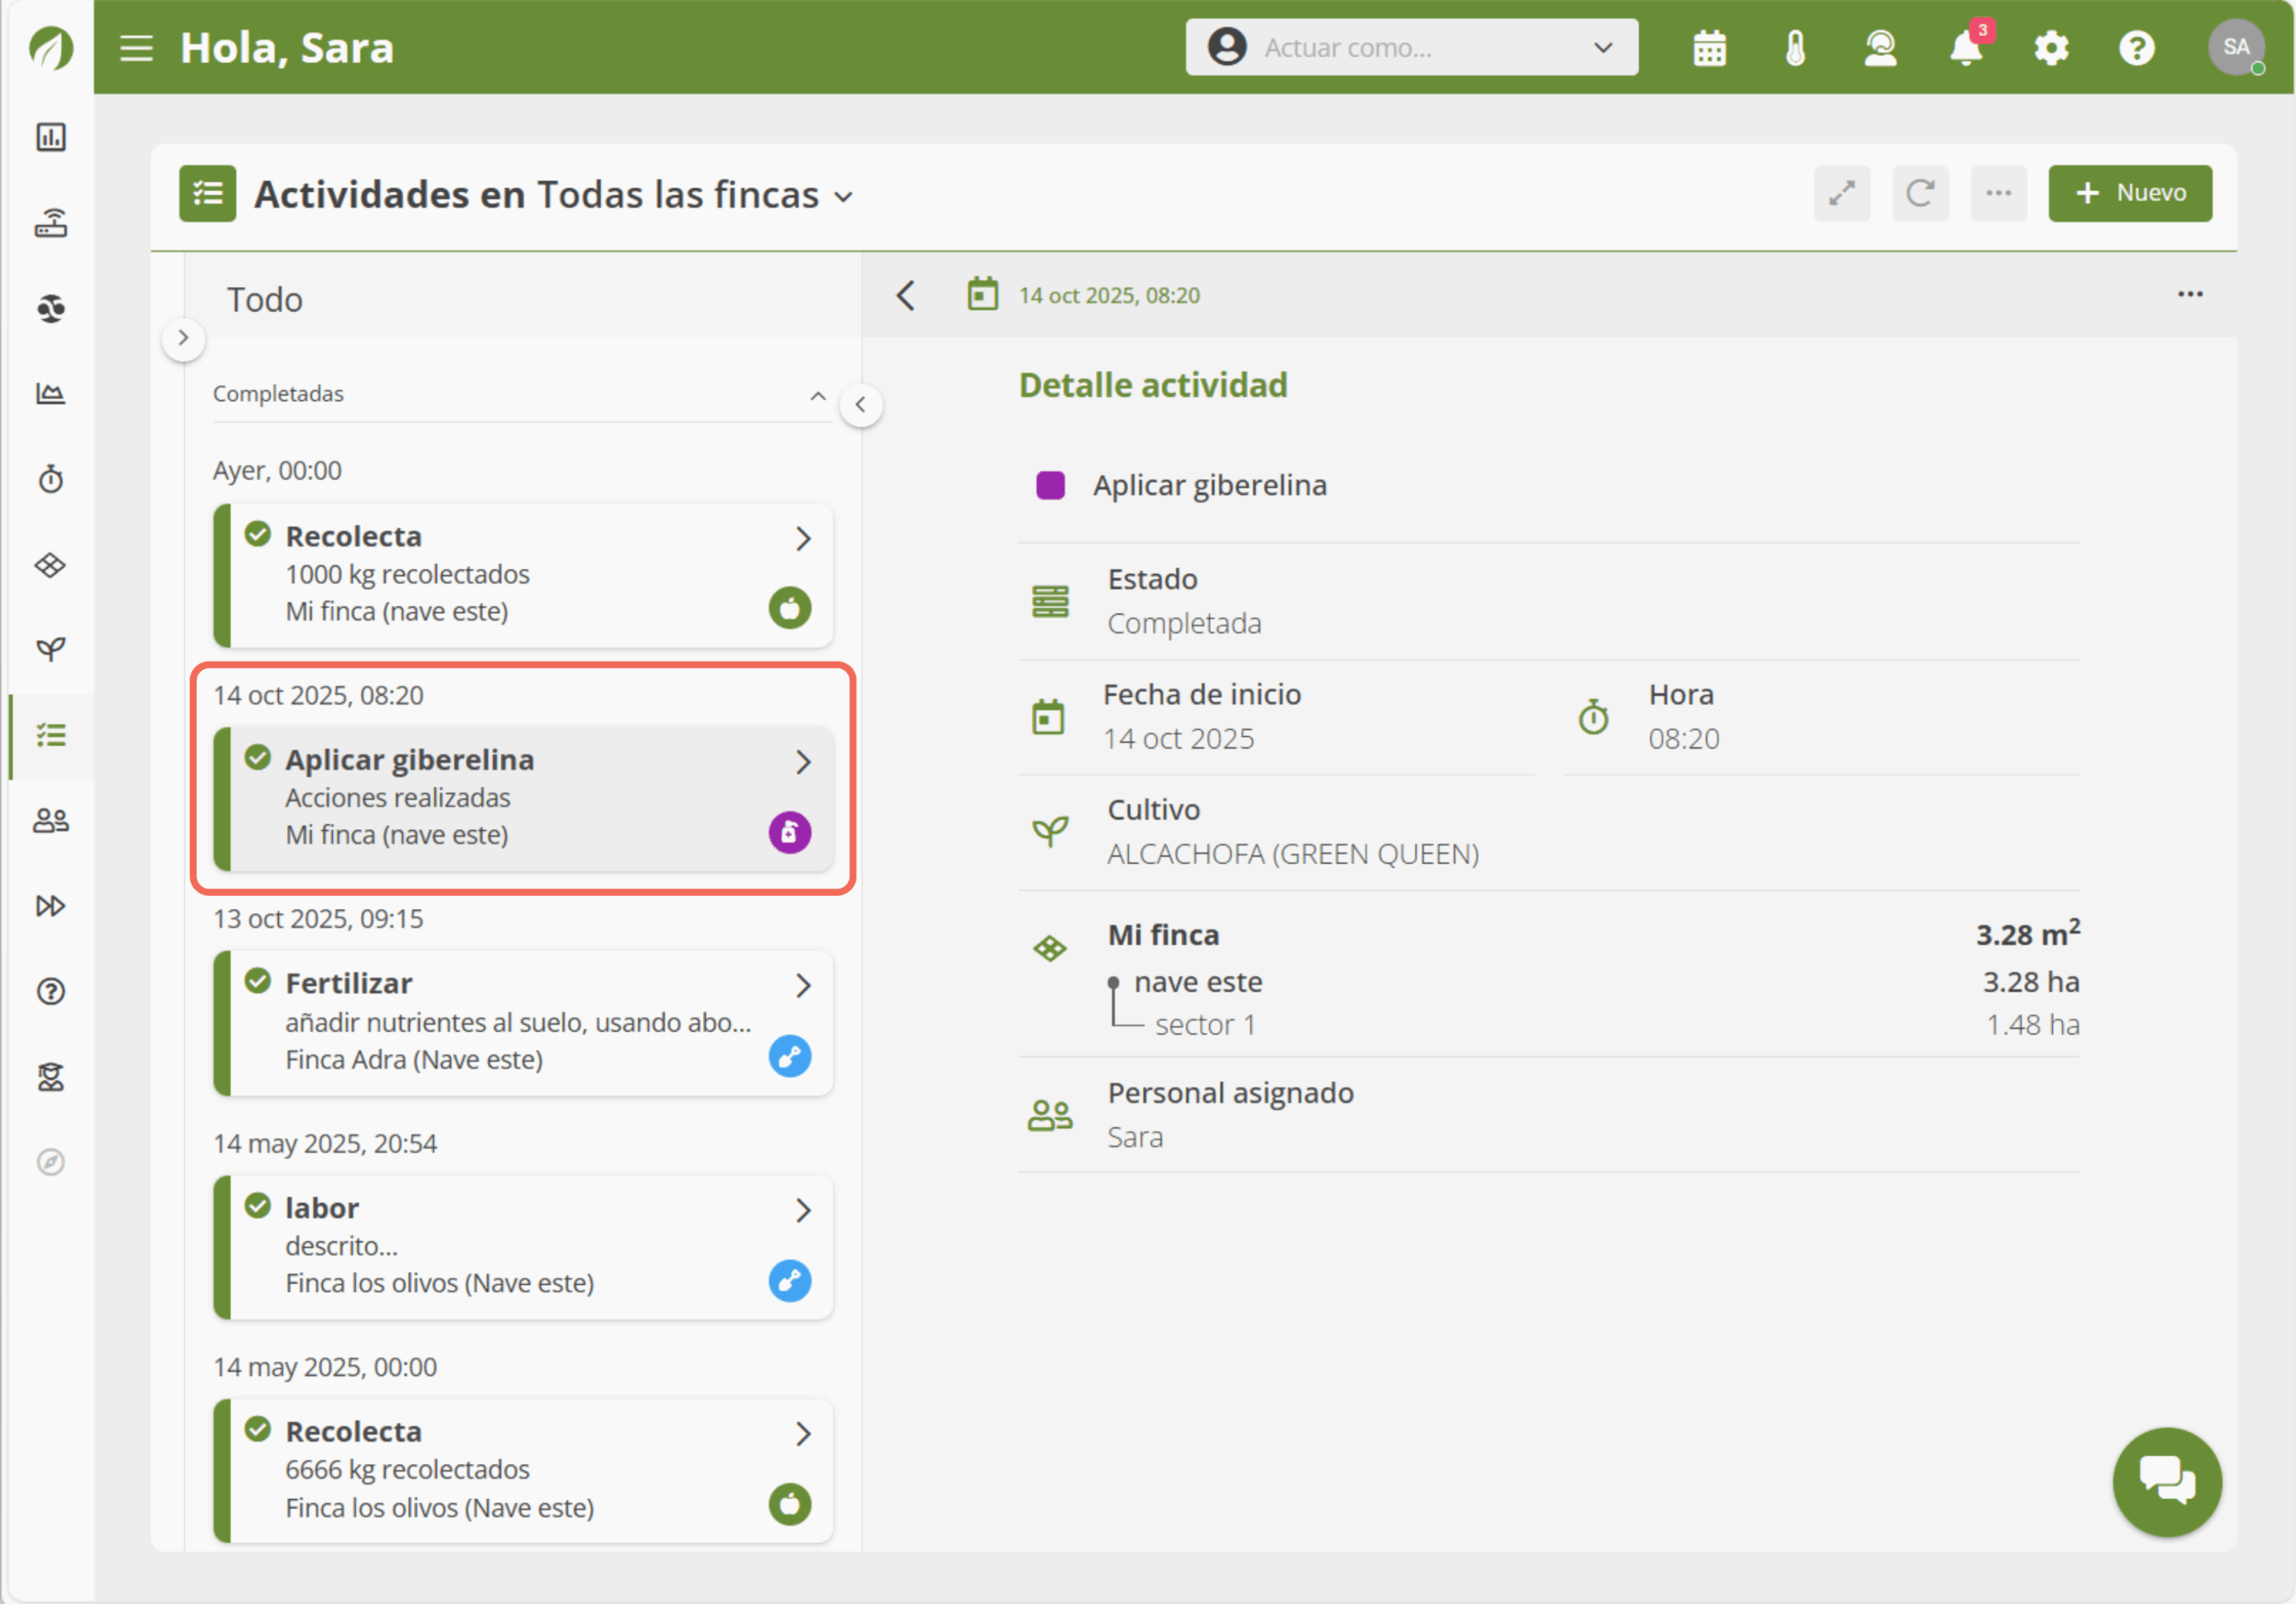Expand activities panel to fullscreen
2296x1604 pixels.
click(1841, 193)
